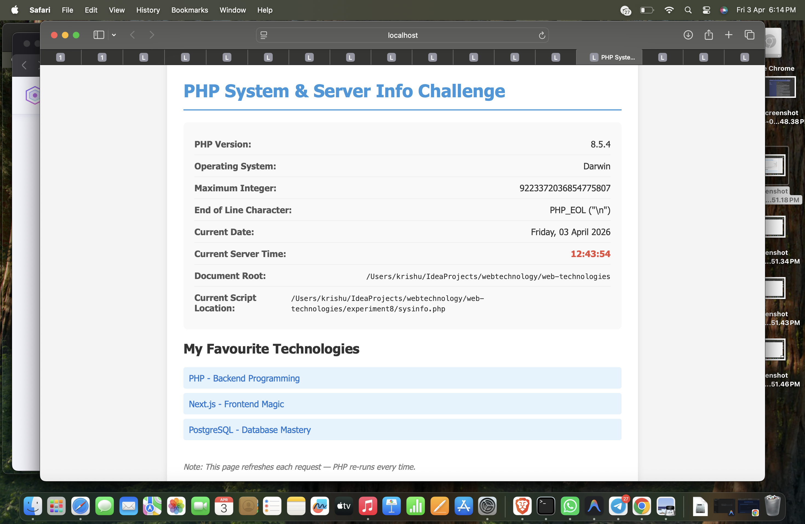Open Spotlight search from the menu bar

point(688,10)
